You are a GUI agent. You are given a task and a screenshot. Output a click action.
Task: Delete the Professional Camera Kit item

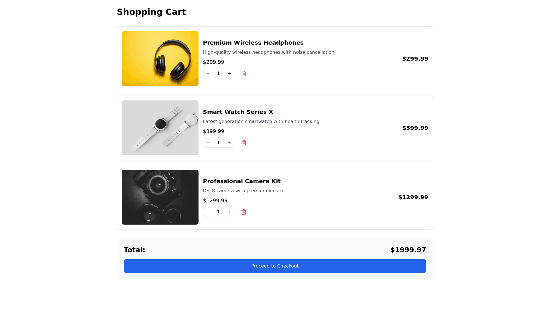pos(244,212)
